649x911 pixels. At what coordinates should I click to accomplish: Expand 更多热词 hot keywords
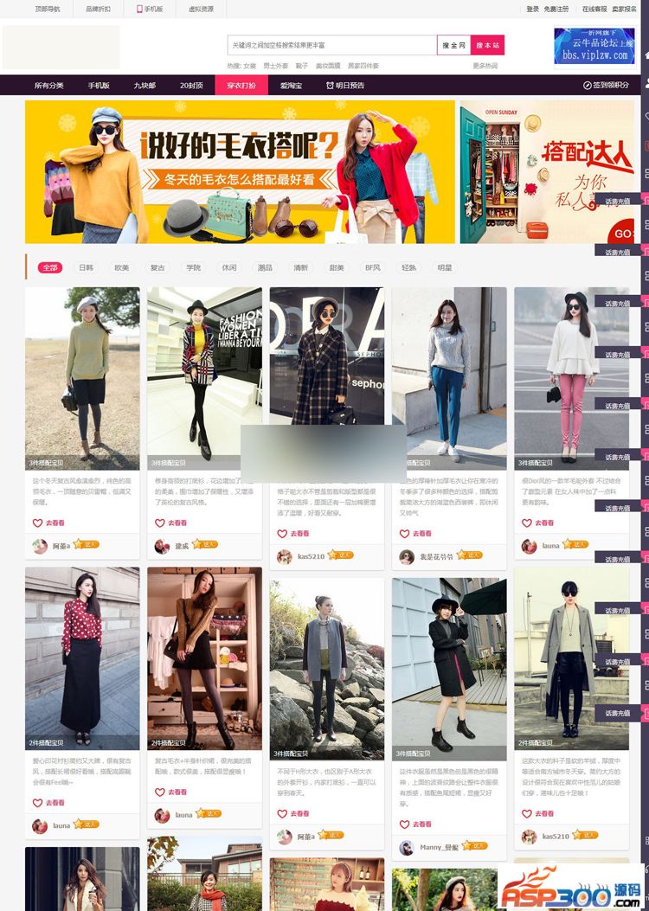[x=485, y=66]
